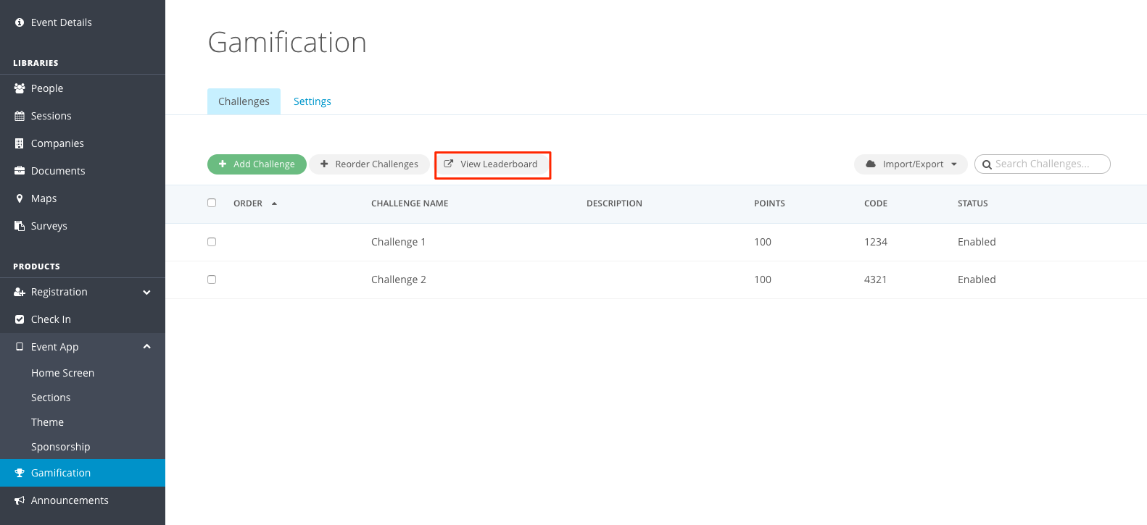This screenshot has width=1147, height=525.
Task: Sort by the ORDER column arrow
Action: pyautogui.click(x=274, y=203)
